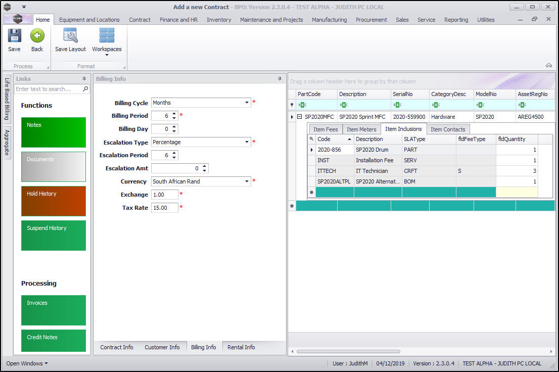Pin the Billing Info panel

coord(279,79)
